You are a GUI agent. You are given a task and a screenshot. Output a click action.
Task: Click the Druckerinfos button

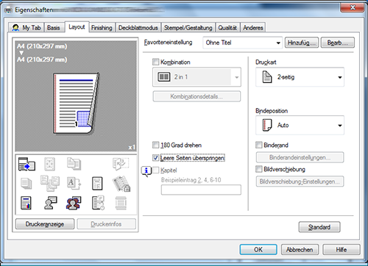point(106,224)
